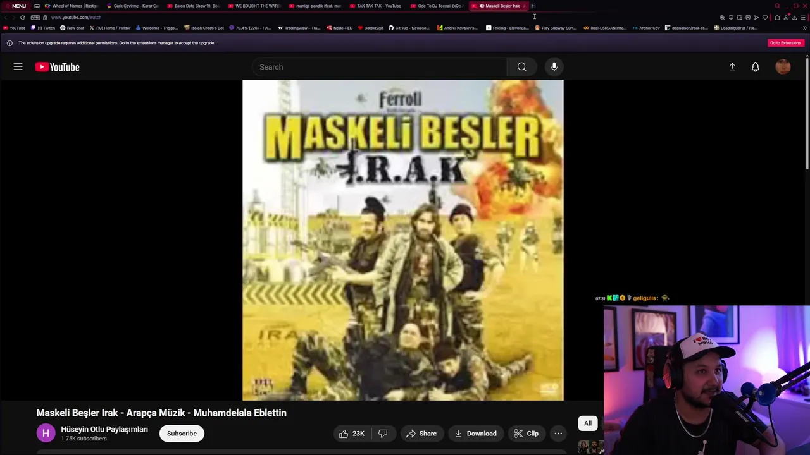This screenshot has width=810, height=455.
Task: Switch to WE BOUGHT THE WAR tab
Action: pyautogui.click(x=254, y=6)
